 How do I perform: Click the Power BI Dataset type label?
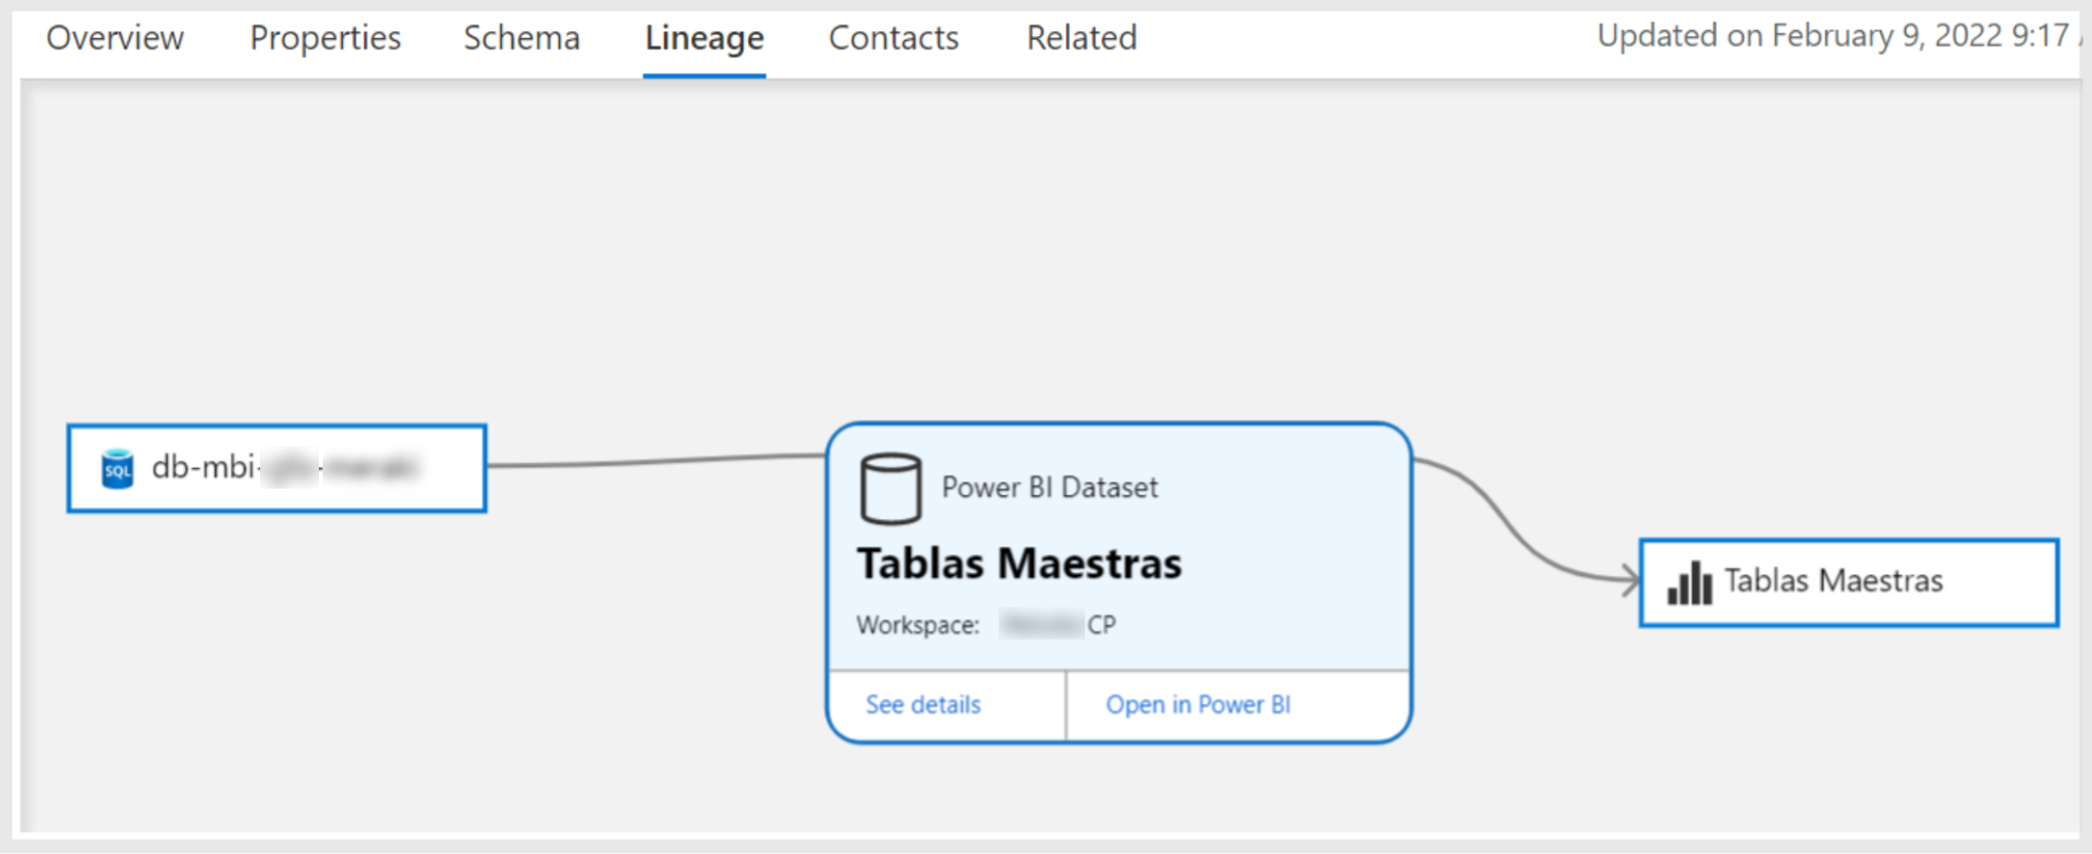click(x=1050, y=488)
